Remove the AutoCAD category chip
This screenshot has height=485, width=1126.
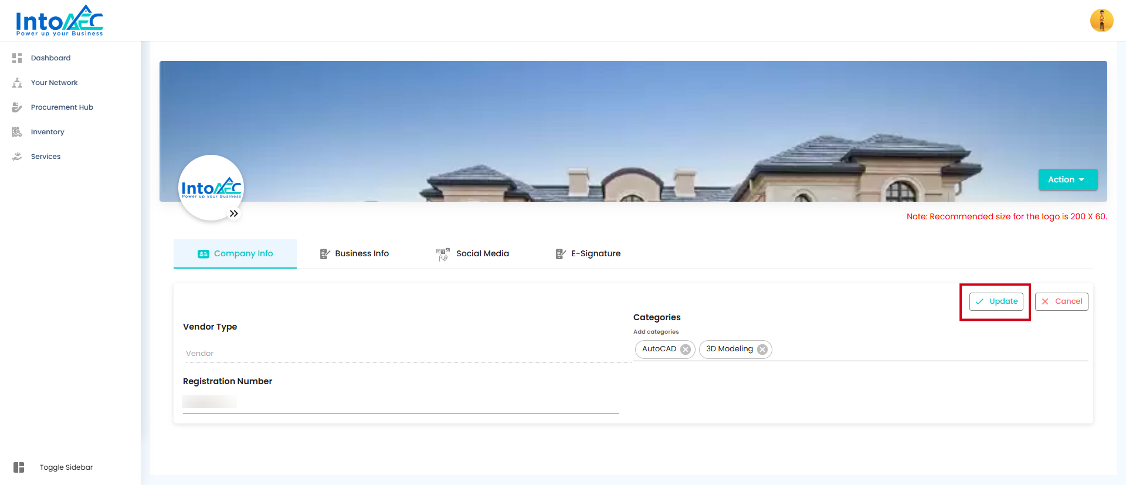(686, 350)
